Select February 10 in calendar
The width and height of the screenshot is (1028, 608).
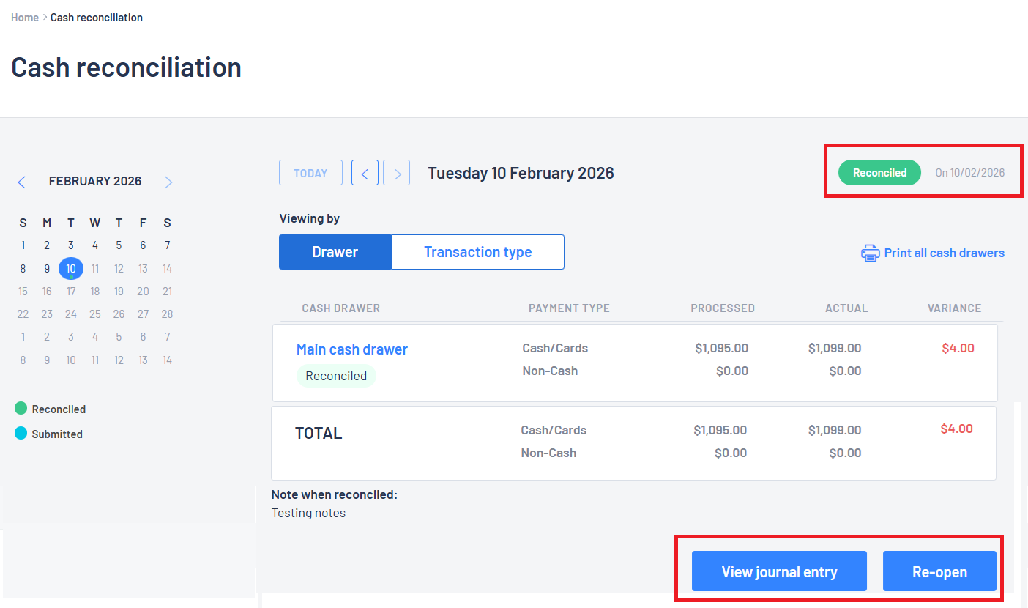(x=71, y=269)
